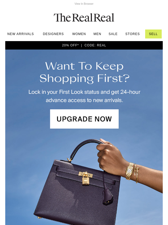The width and height of the screenshot is (168, 225).
Task: Click the Upgrade Now button
Action: coord(84,119)
